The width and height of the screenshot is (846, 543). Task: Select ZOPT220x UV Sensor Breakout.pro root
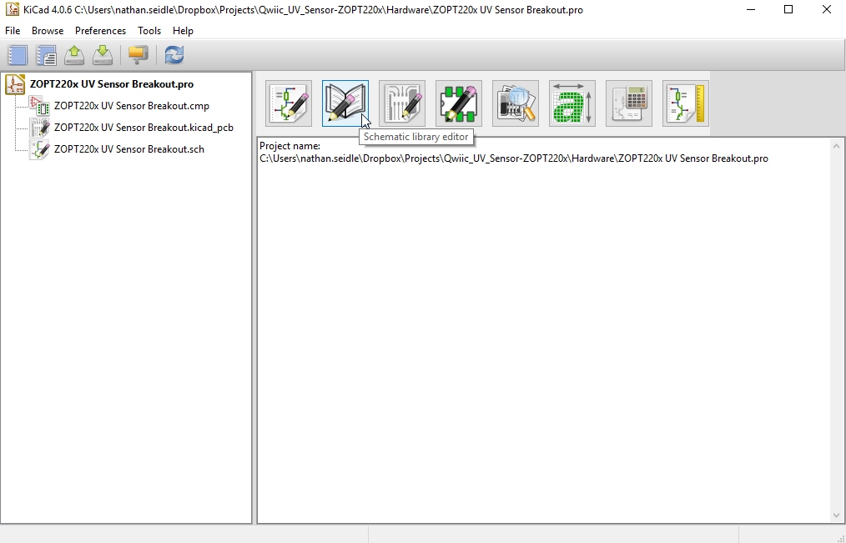tap(112, 84)
